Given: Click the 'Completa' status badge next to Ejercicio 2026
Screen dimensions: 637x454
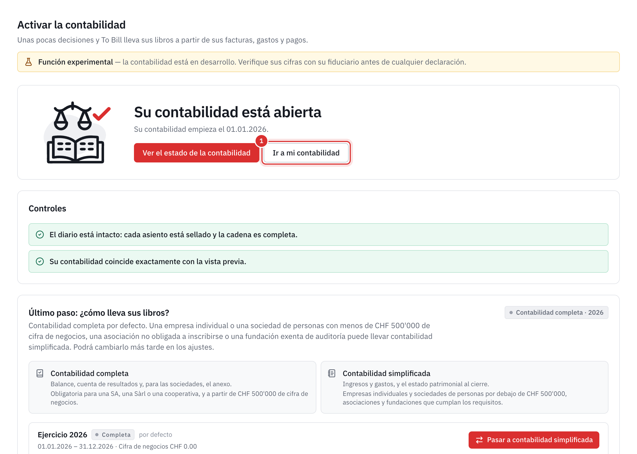Looking at the screenshot, I should [x=113, y=435].
